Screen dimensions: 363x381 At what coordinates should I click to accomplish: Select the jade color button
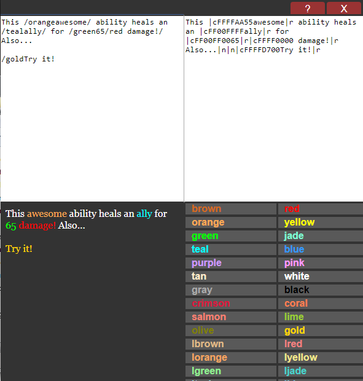point(321,236)
